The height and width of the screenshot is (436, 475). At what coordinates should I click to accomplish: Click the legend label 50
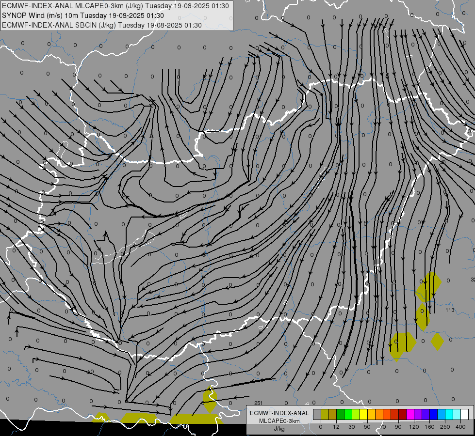click(x=367, y=427)
